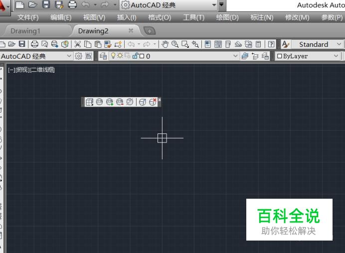Click Smooth Object icon in floating mesh toolbar
Screen dimensions: 345x253
coord(99,102)
